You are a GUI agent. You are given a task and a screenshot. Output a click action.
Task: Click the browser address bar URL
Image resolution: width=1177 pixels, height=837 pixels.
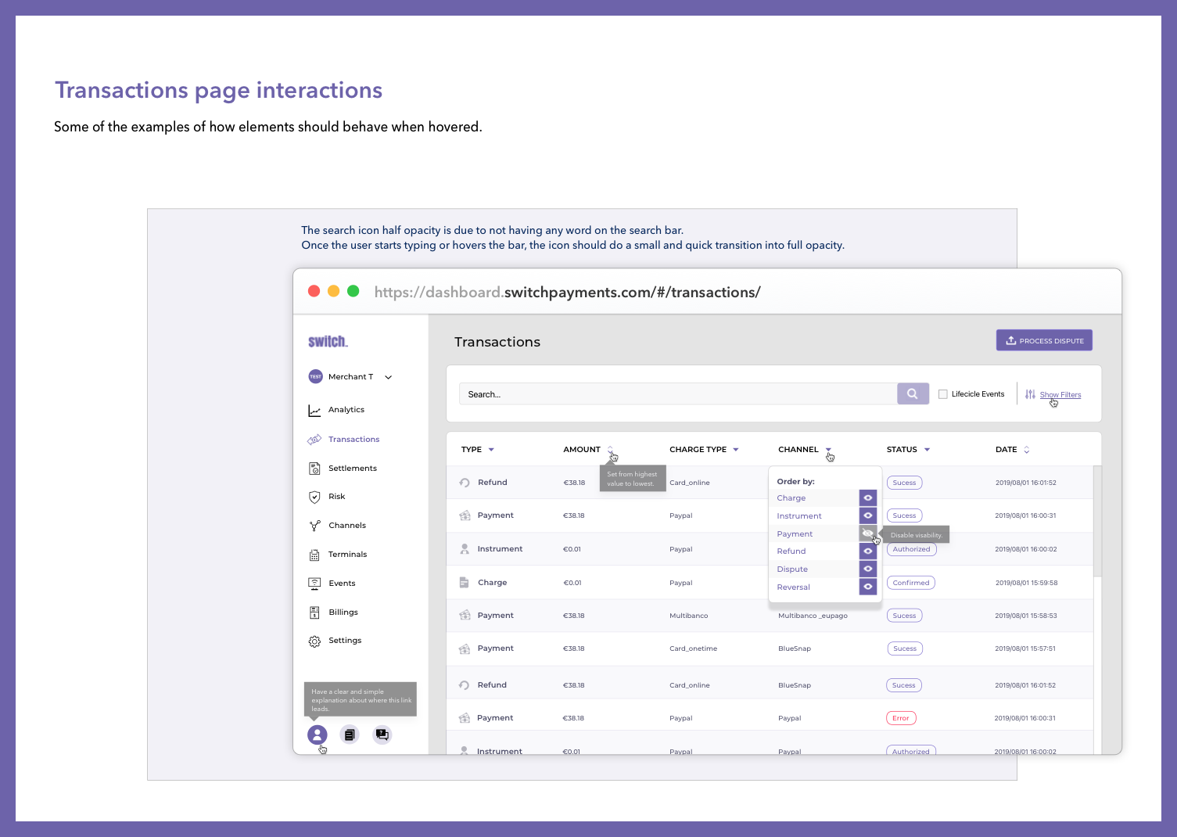point(567,293)
